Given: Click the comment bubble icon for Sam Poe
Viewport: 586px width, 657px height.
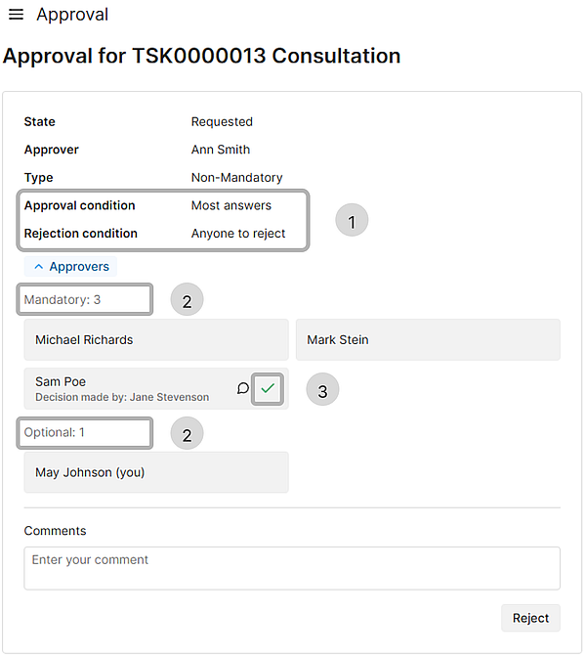Looking at the screenshot, I should (x=242, y=388).
